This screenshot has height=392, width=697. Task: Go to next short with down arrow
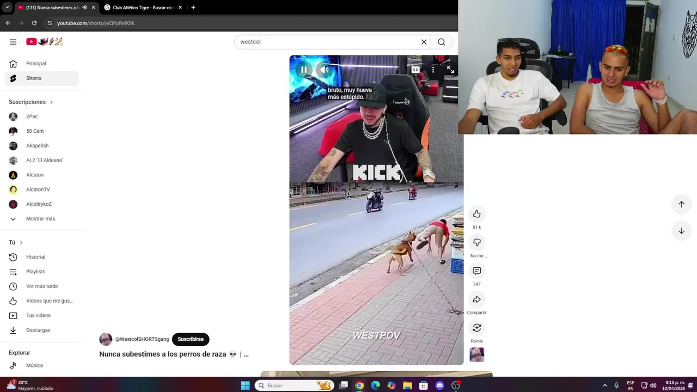[x=681, y=231]
